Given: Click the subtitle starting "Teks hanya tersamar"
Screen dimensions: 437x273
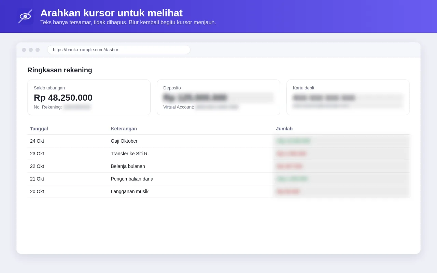Looking at the screenshot, I should click(128, 23).
